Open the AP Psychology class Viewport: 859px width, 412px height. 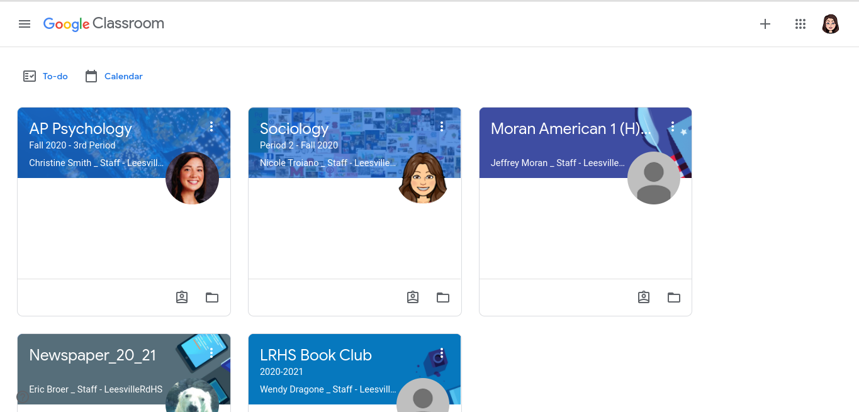[x=81, y=128]
